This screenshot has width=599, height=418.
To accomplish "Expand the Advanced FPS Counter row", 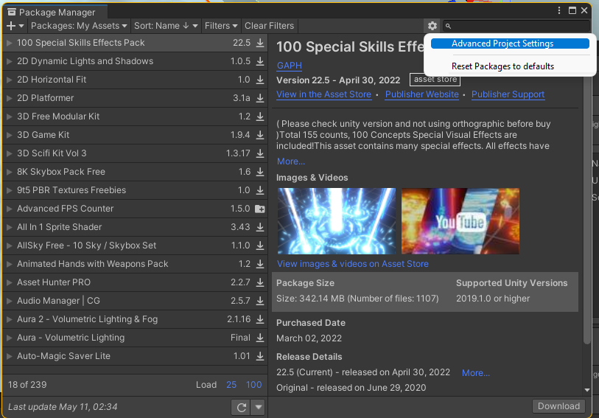I will (x=9, y=209).
